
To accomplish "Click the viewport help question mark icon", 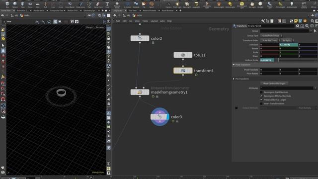I will pyautogui.click(x=109, y=21).
